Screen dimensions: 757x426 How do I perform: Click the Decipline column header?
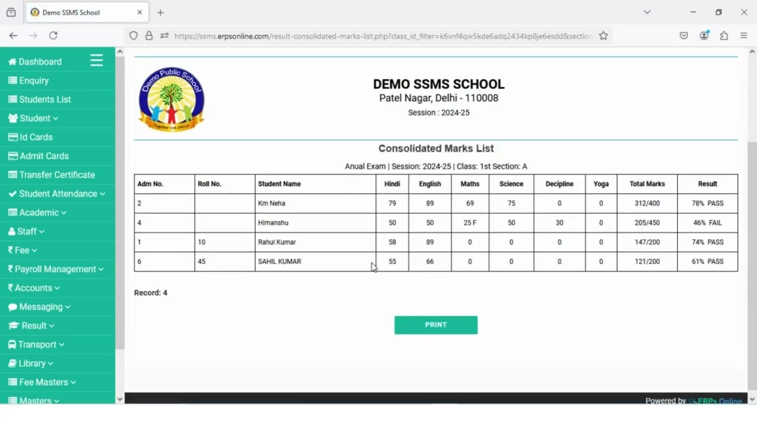click(559, 184)
